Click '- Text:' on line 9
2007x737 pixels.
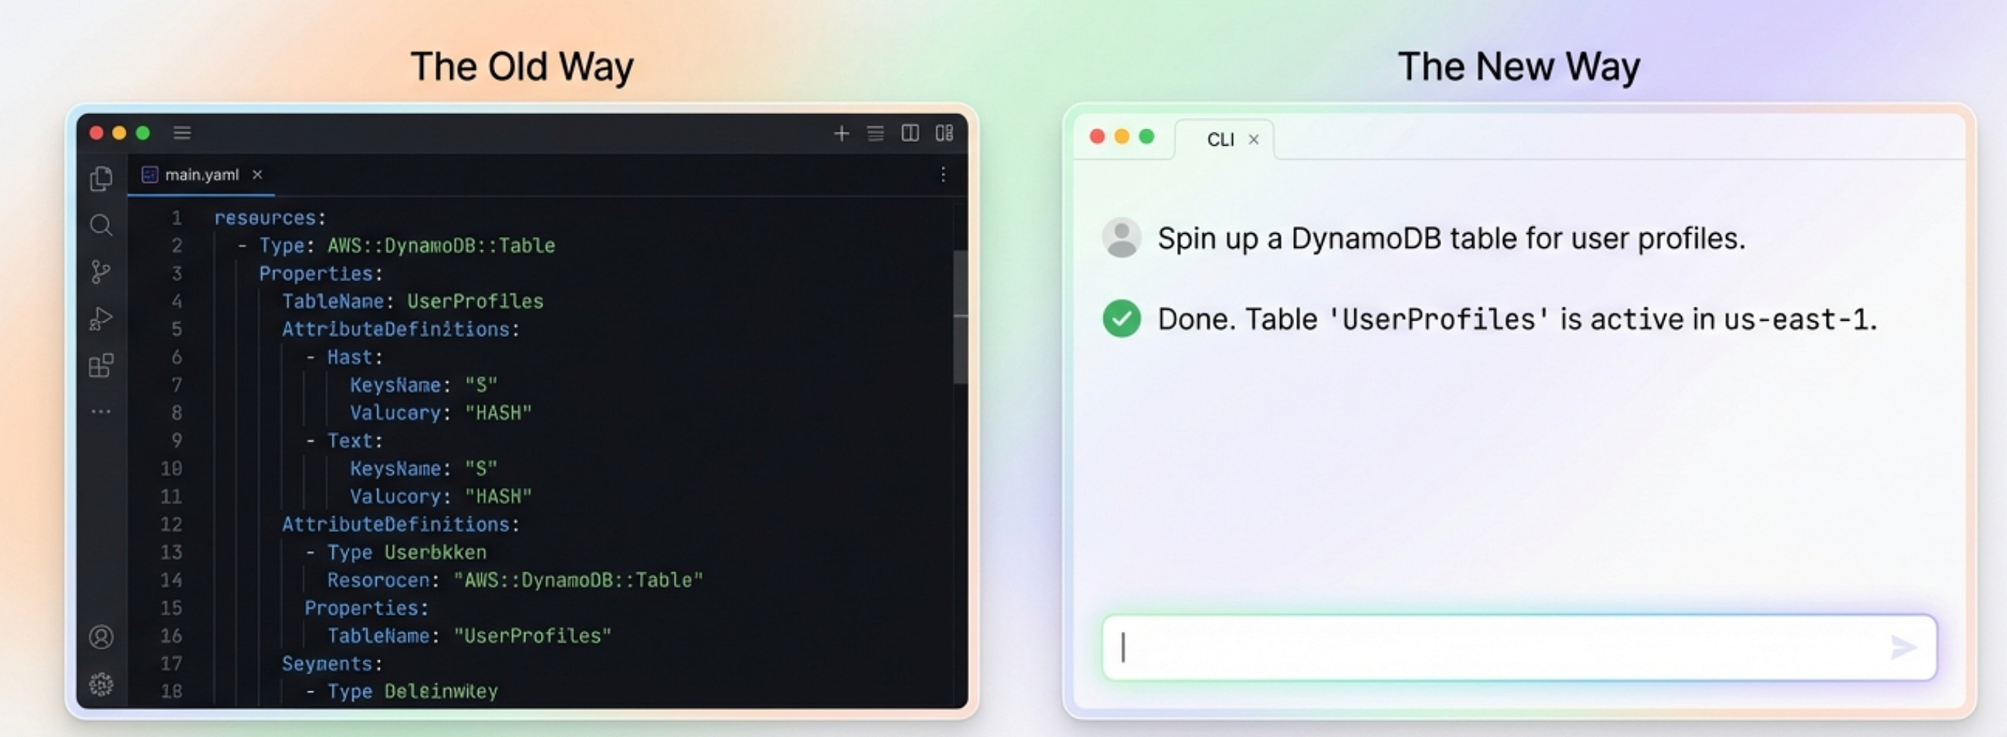(344, 441)
